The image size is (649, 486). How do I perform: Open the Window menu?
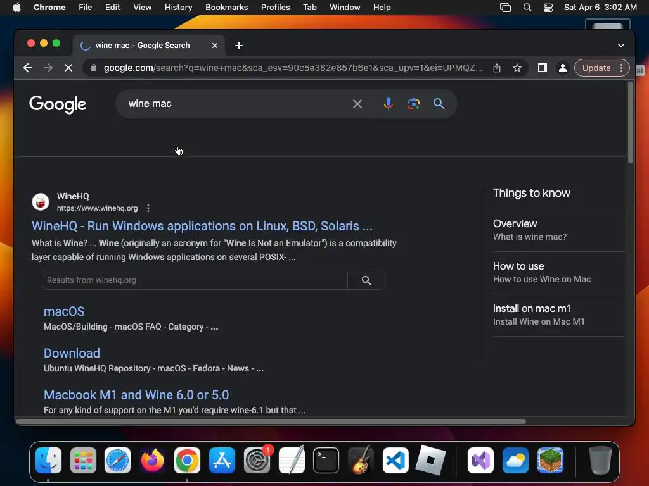point(345,8)
